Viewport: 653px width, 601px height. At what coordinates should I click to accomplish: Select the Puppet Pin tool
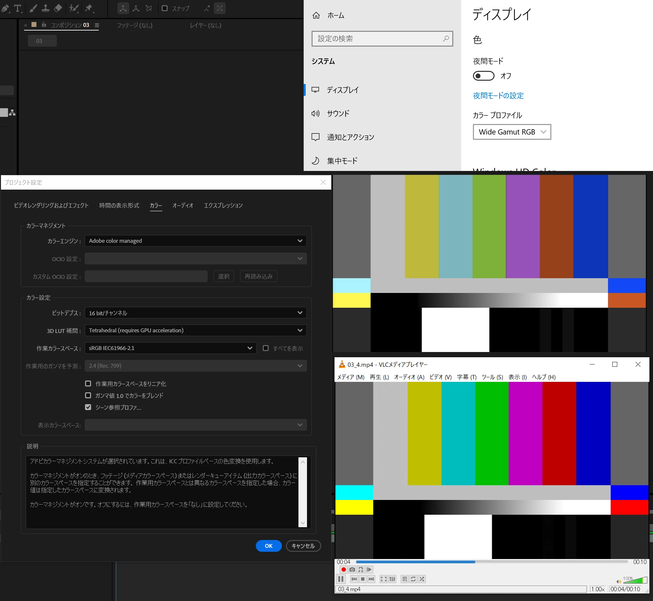pyautogui.click(x=89, y=9)
